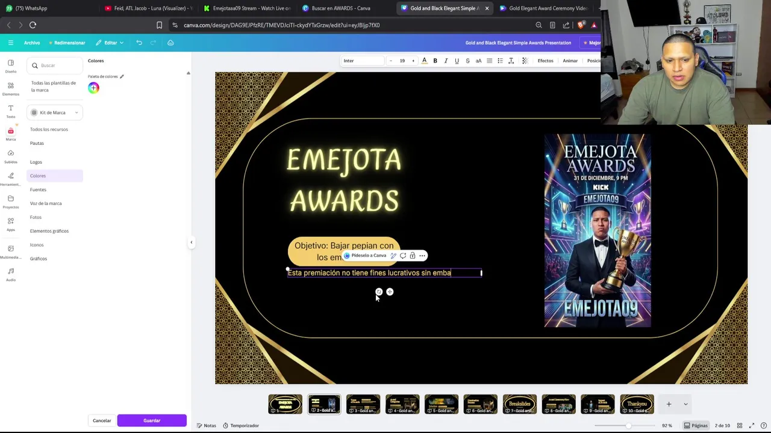
Task: Change text case with aA icon
Action: point(478,61)
